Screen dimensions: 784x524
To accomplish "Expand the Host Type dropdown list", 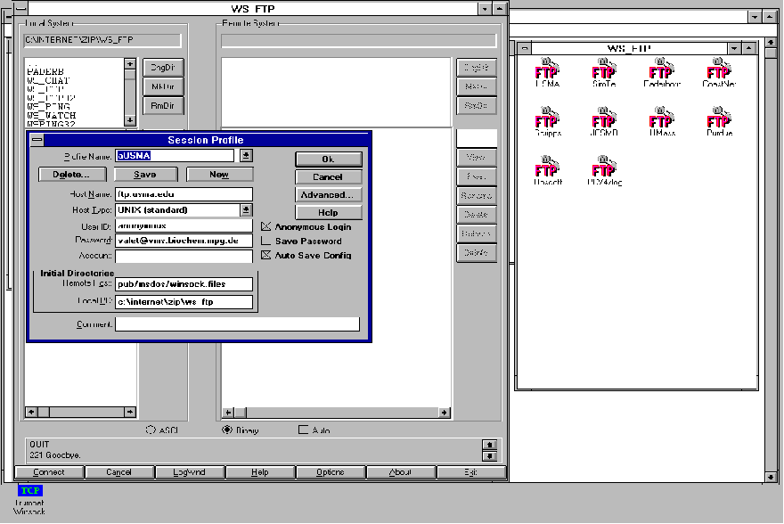I will (246, 210).
